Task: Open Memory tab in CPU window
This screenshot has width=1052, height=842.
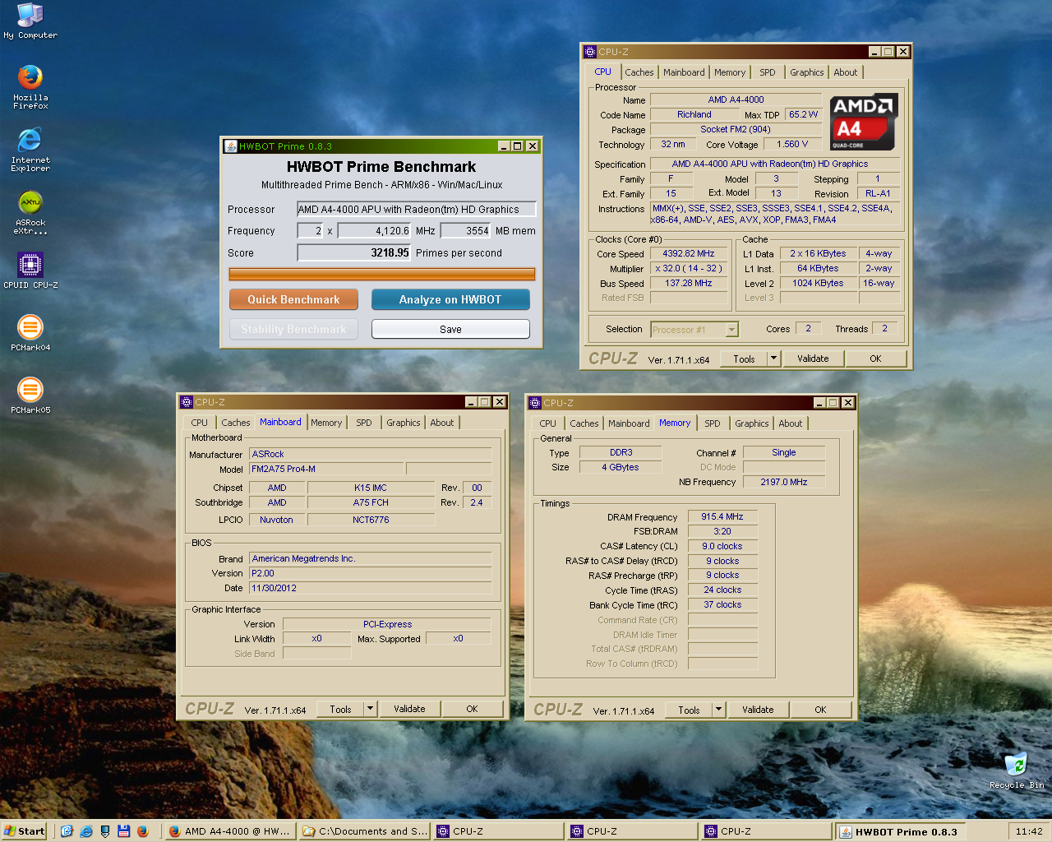Action: pos(730,72)
